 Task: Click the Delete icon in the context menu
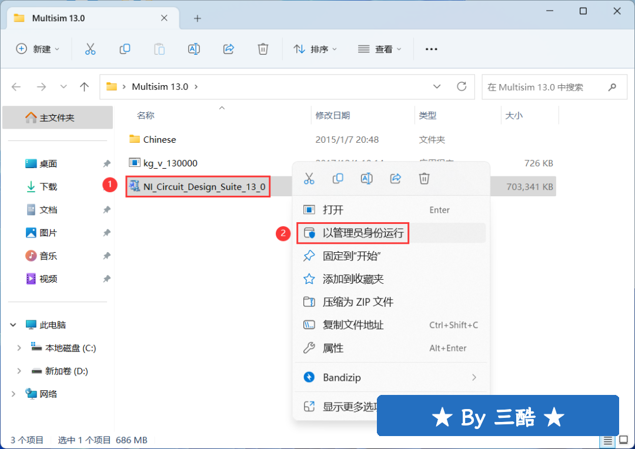(x=424, y=179)
